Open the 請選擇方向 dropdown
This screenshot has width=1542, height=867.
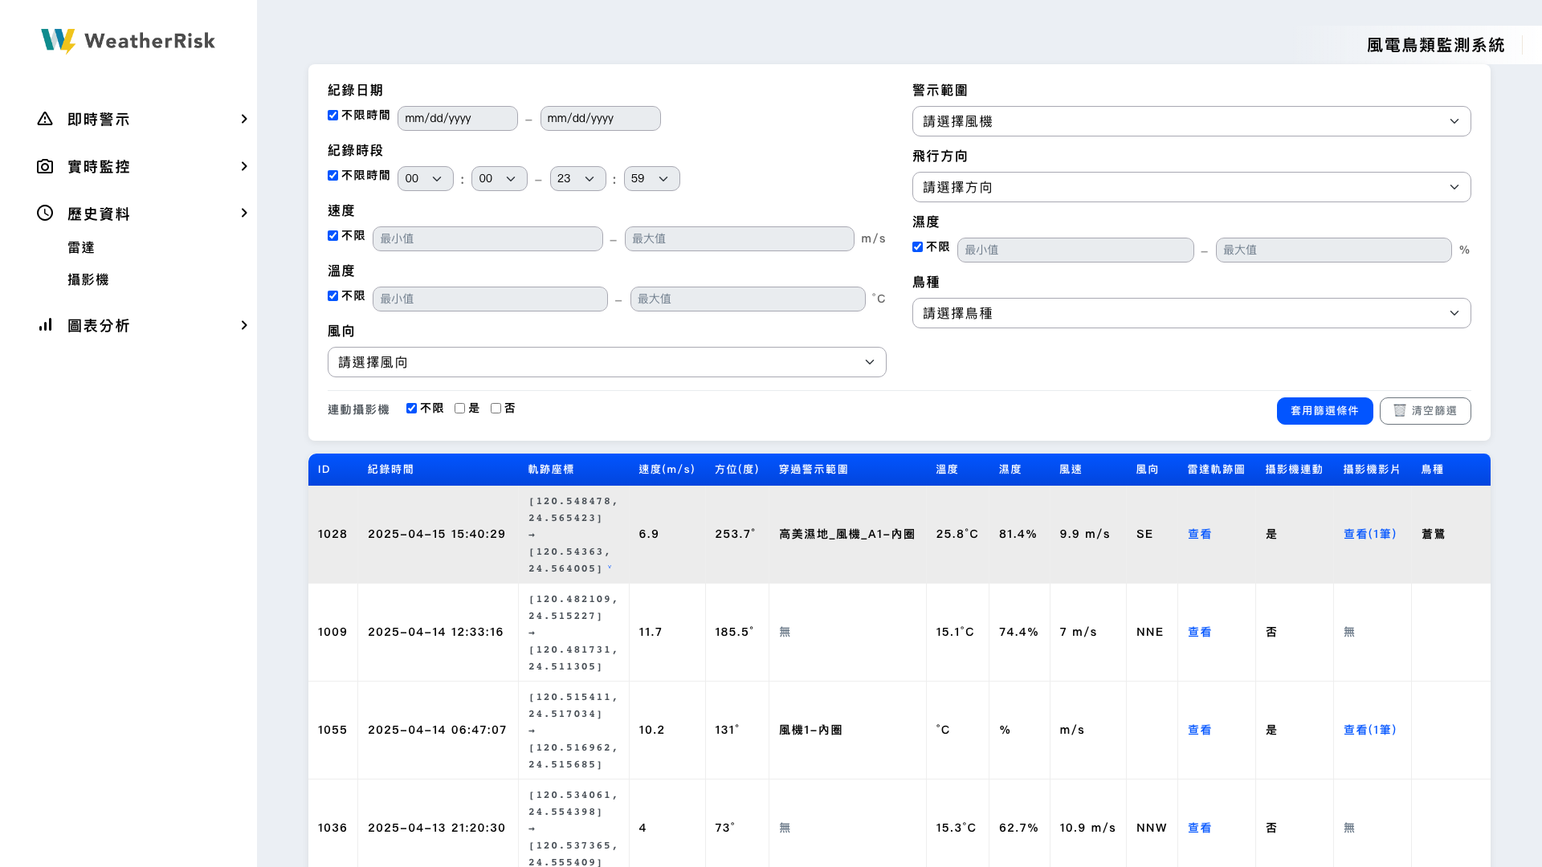coord(1191,187)
